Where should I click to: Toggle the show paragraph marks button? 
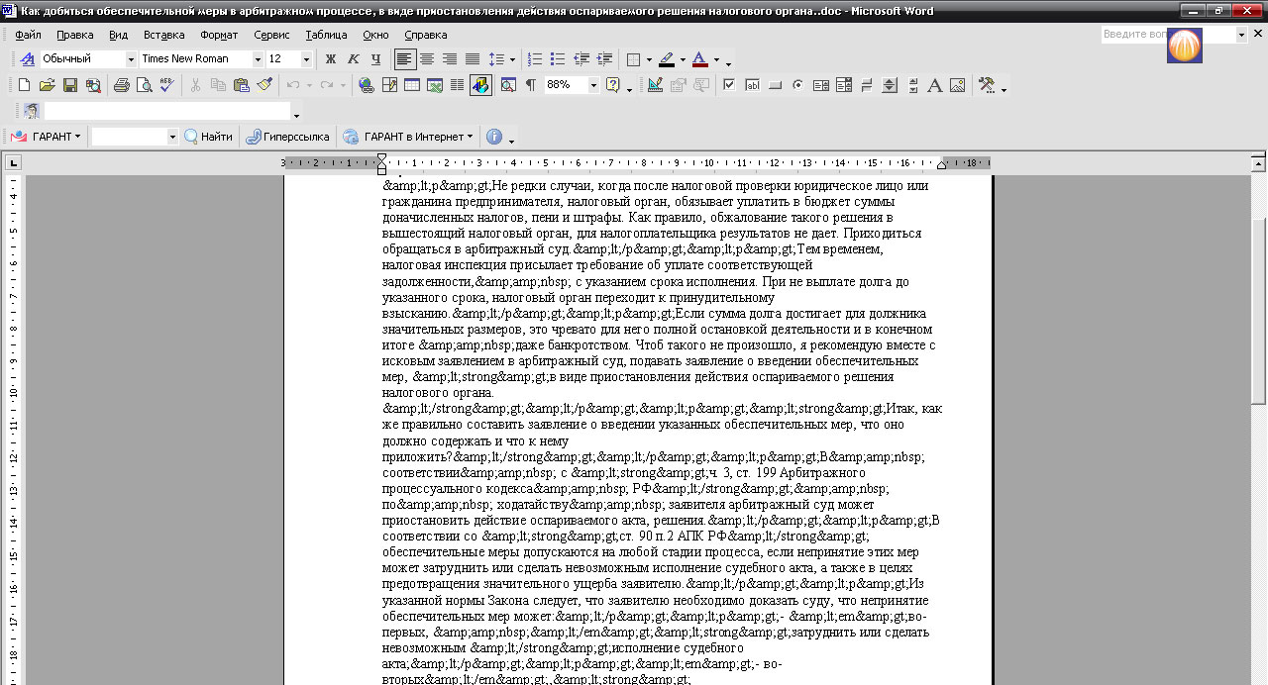[x=531, y=85]
